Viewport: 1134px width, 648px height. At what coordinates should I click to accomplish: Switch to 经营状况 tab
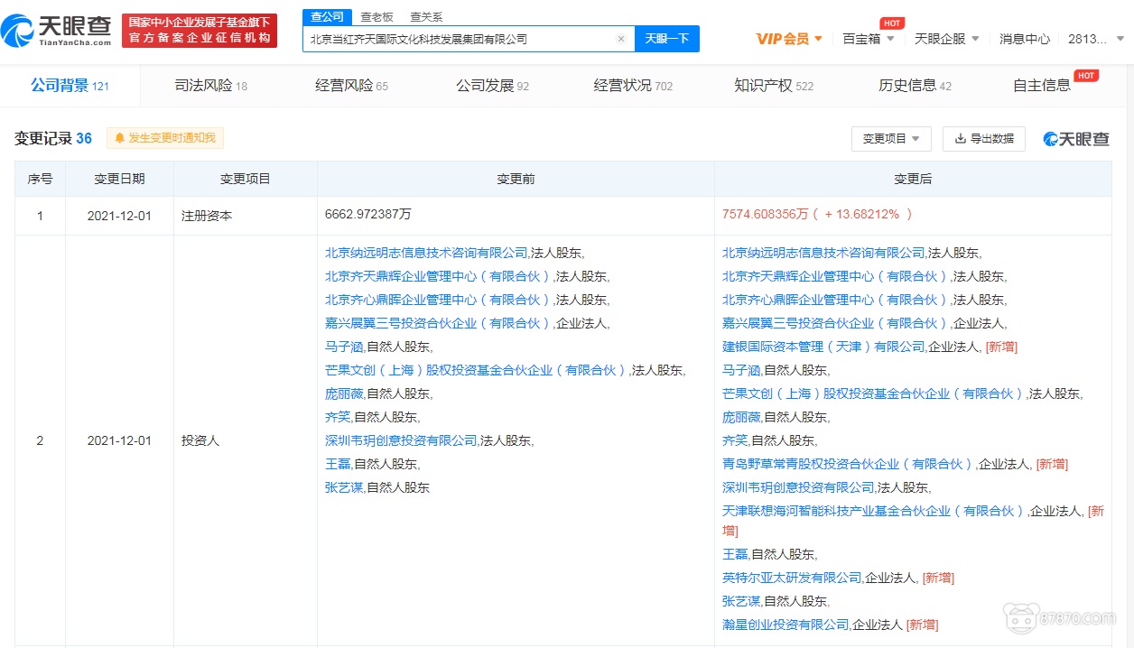point(633,86)
